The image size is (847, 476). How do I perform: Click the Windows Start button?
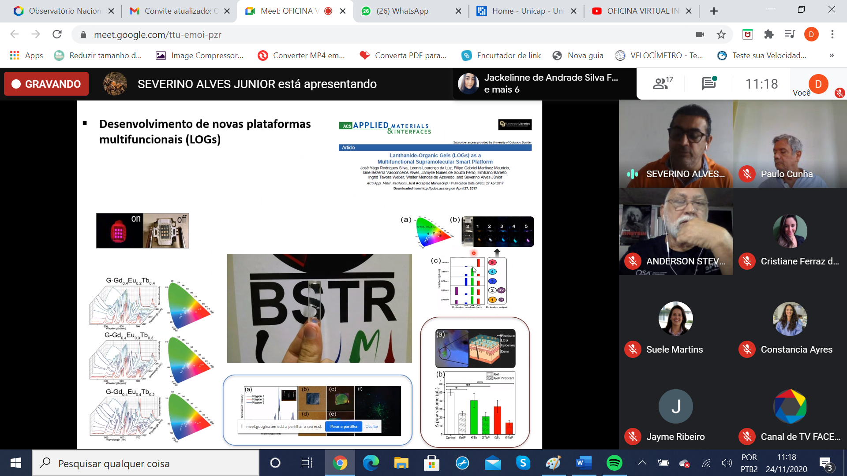point(15,463)
